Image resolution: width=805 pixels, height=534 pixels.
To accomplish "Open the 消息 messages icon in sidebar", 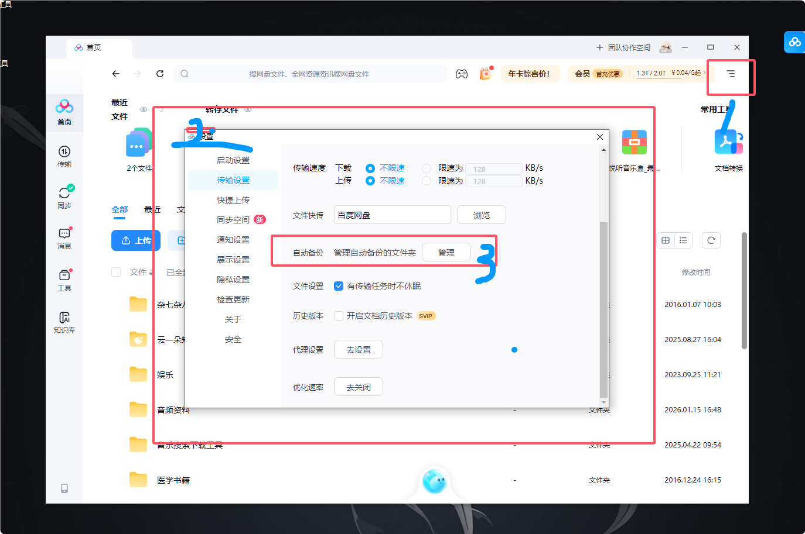I will click(x=64, y=238).
